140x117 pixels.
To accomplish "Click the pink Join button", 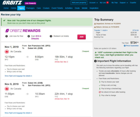I will pyautogui.click(x=81, y=37).
